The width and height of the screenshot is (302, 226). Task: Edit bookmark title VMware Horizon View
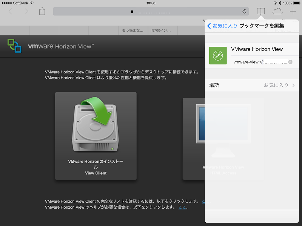[x=257, y=49]
